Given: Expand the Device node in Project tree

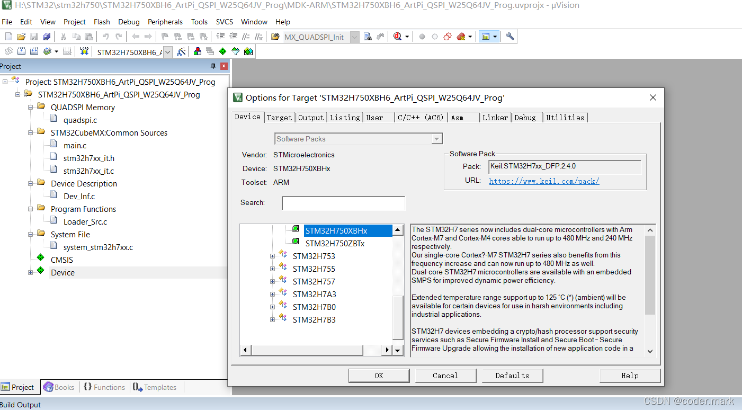Looking at the screenshot, I should 31,272.
